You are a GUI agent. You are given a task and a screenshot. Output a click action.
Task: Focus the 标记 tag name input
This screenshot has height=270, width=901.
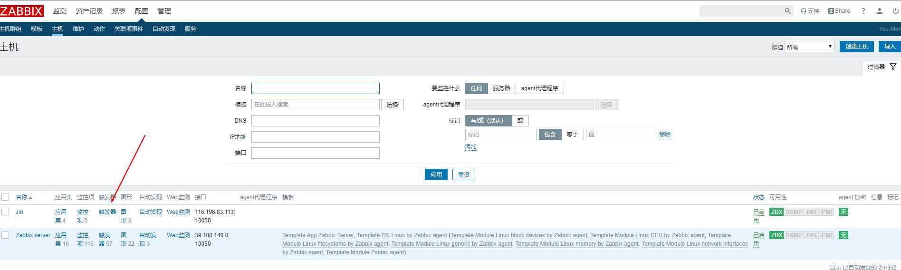click(x=501, y=135)
